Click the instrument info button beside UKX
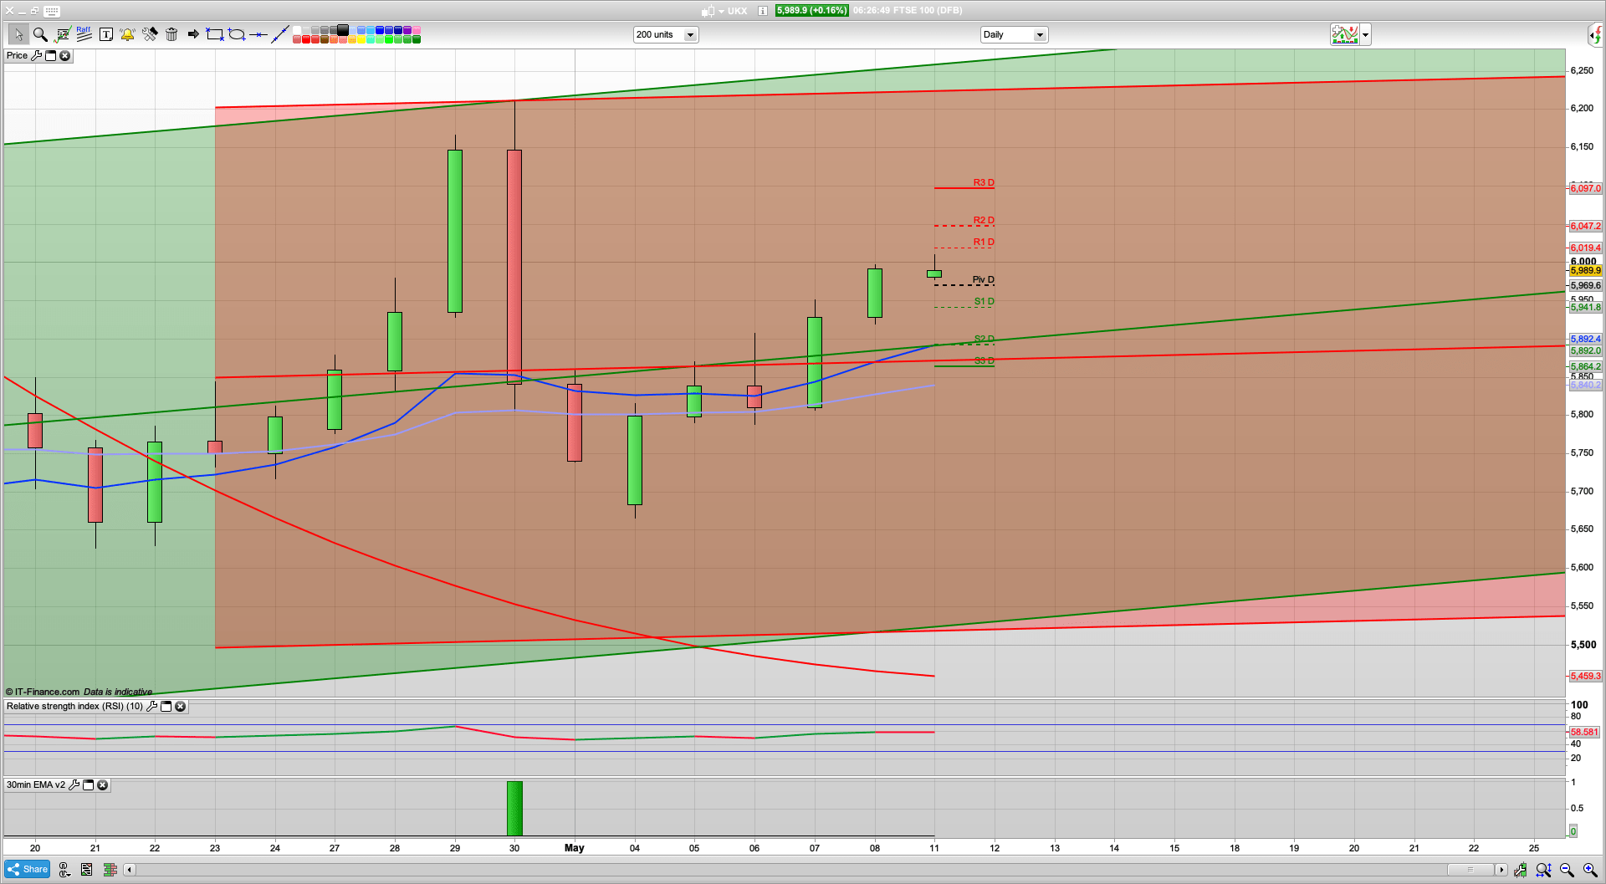The image size is (1606, 884). tap(762, 11)
